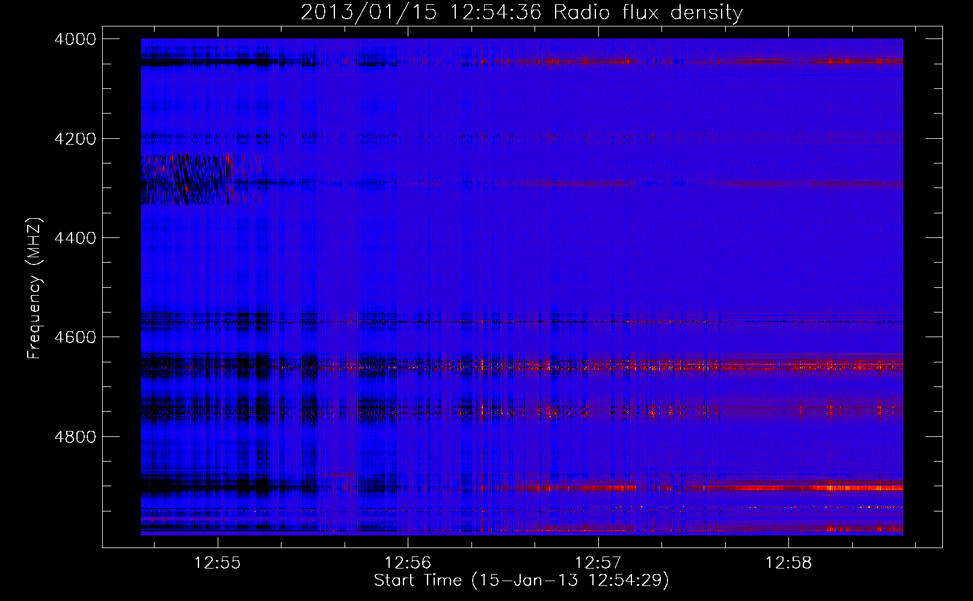Image resolution: width=973 pixels, height=601 pixels.
Task: Click the 12:57 time axis label
Action: click(x=598, y=563)
